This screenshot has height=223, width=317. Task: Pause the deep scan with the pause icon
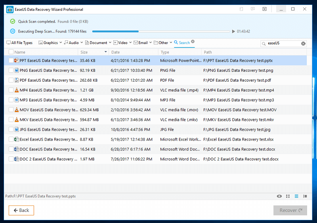click(x=13, y=31)
